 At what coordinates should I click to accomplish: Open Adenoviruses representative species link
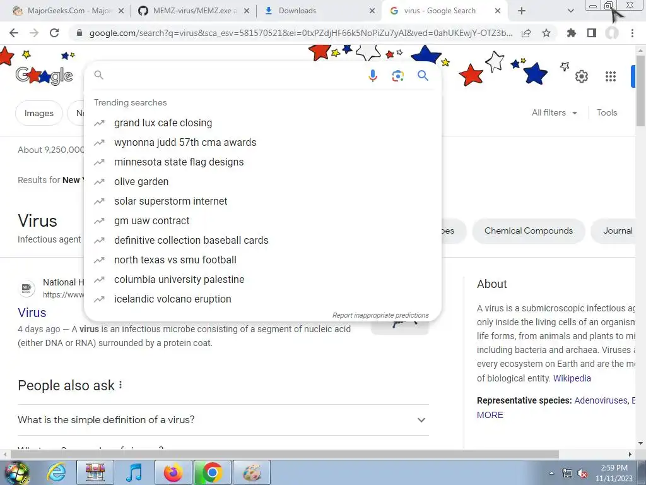[x=601, y=400]
